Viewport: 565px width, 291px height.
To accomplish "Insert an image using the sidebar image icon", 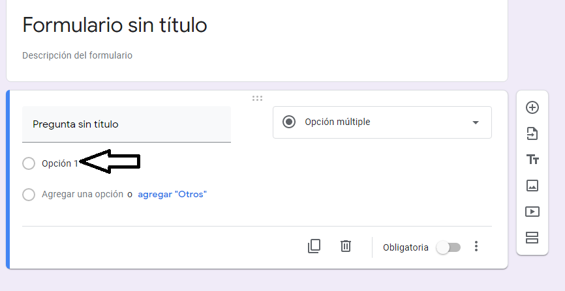I will pyautogui.click(x=532, y=186).
